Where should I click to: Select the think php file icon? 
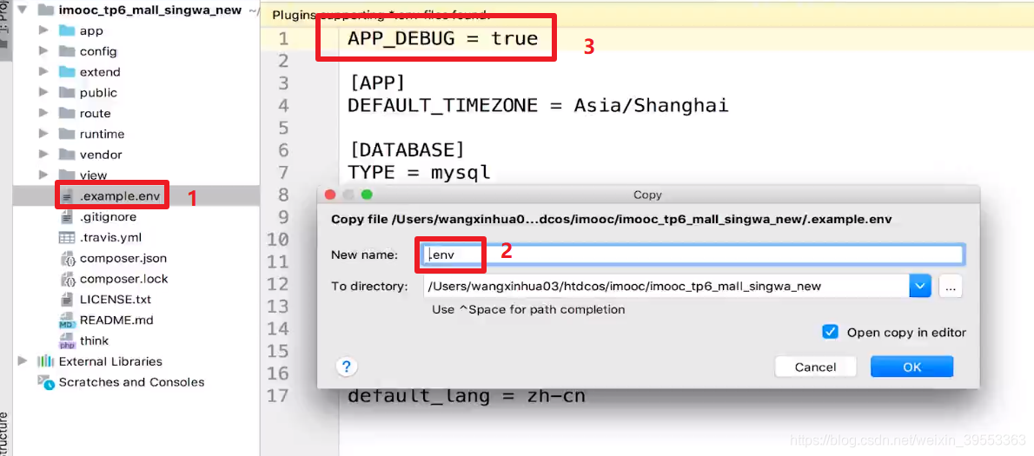click(x=67, y=340)
